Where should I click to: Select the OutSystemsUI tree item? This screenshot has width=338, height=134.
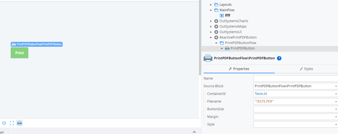(231, 32)
